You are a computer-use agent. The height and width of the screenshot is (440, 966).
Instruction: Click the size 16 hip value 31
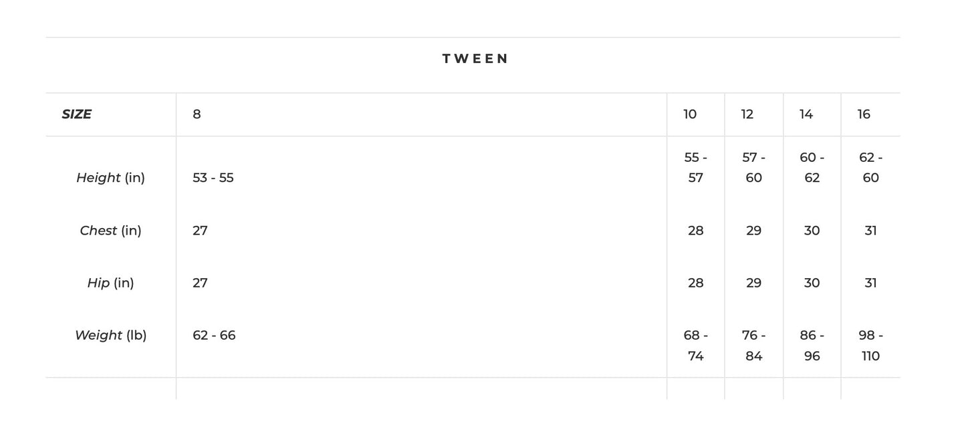pyautogui.click(x=870, y=283)
